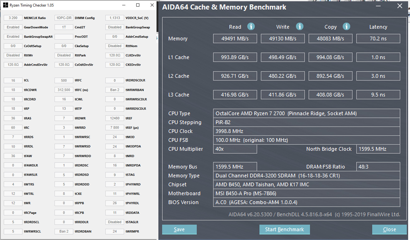Click the Read info icon
Image resolution: width=410 pixels, height=240 pixels.
(251, 26)
